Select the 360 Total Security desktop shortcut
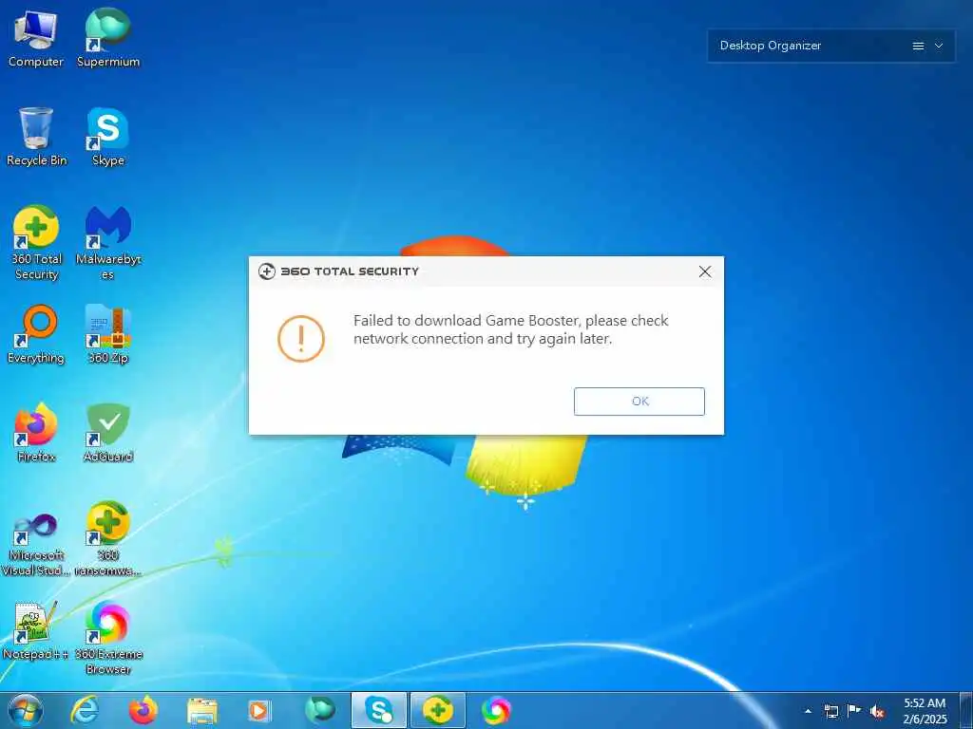 [x=36, y=243]
